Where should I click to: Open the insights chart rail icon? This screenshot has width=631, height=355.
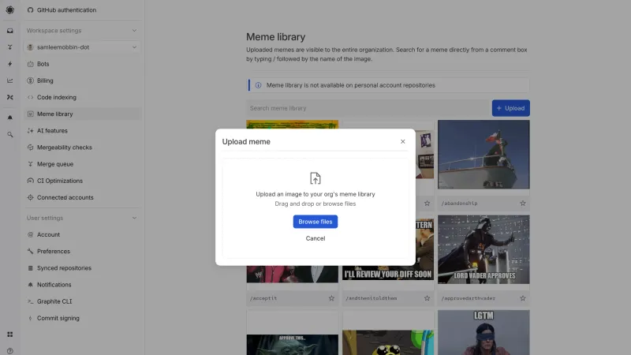9,80
